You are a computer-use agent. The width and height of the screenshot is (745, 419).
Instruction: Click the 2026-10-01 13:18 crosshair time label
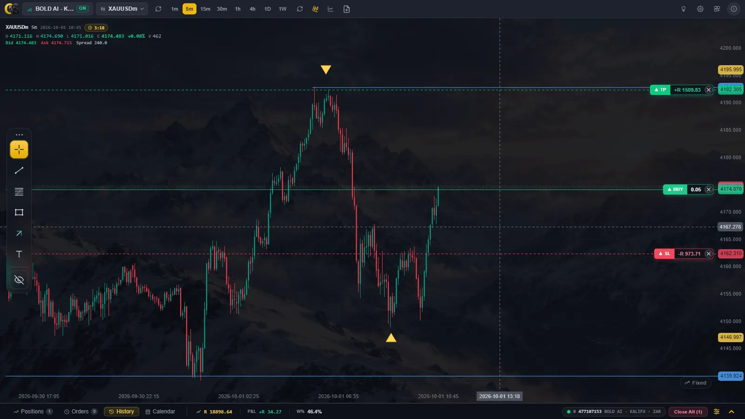point(500,396)
